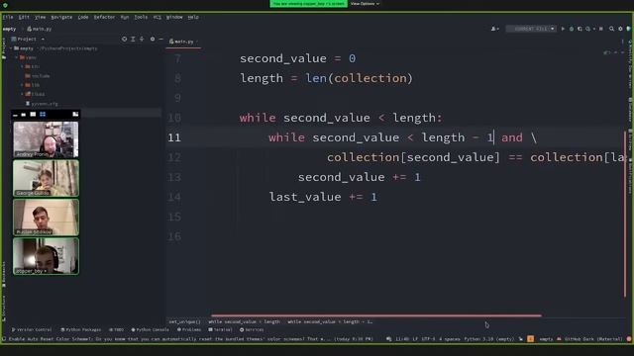Open the Tools menu

[141, 17]
